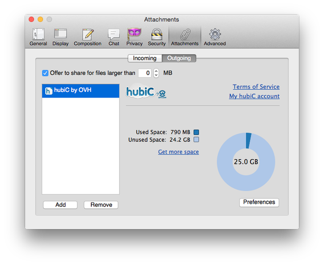324x265 pixels.
Task: Open the Security padlock pane
Action: click(156, 37)
